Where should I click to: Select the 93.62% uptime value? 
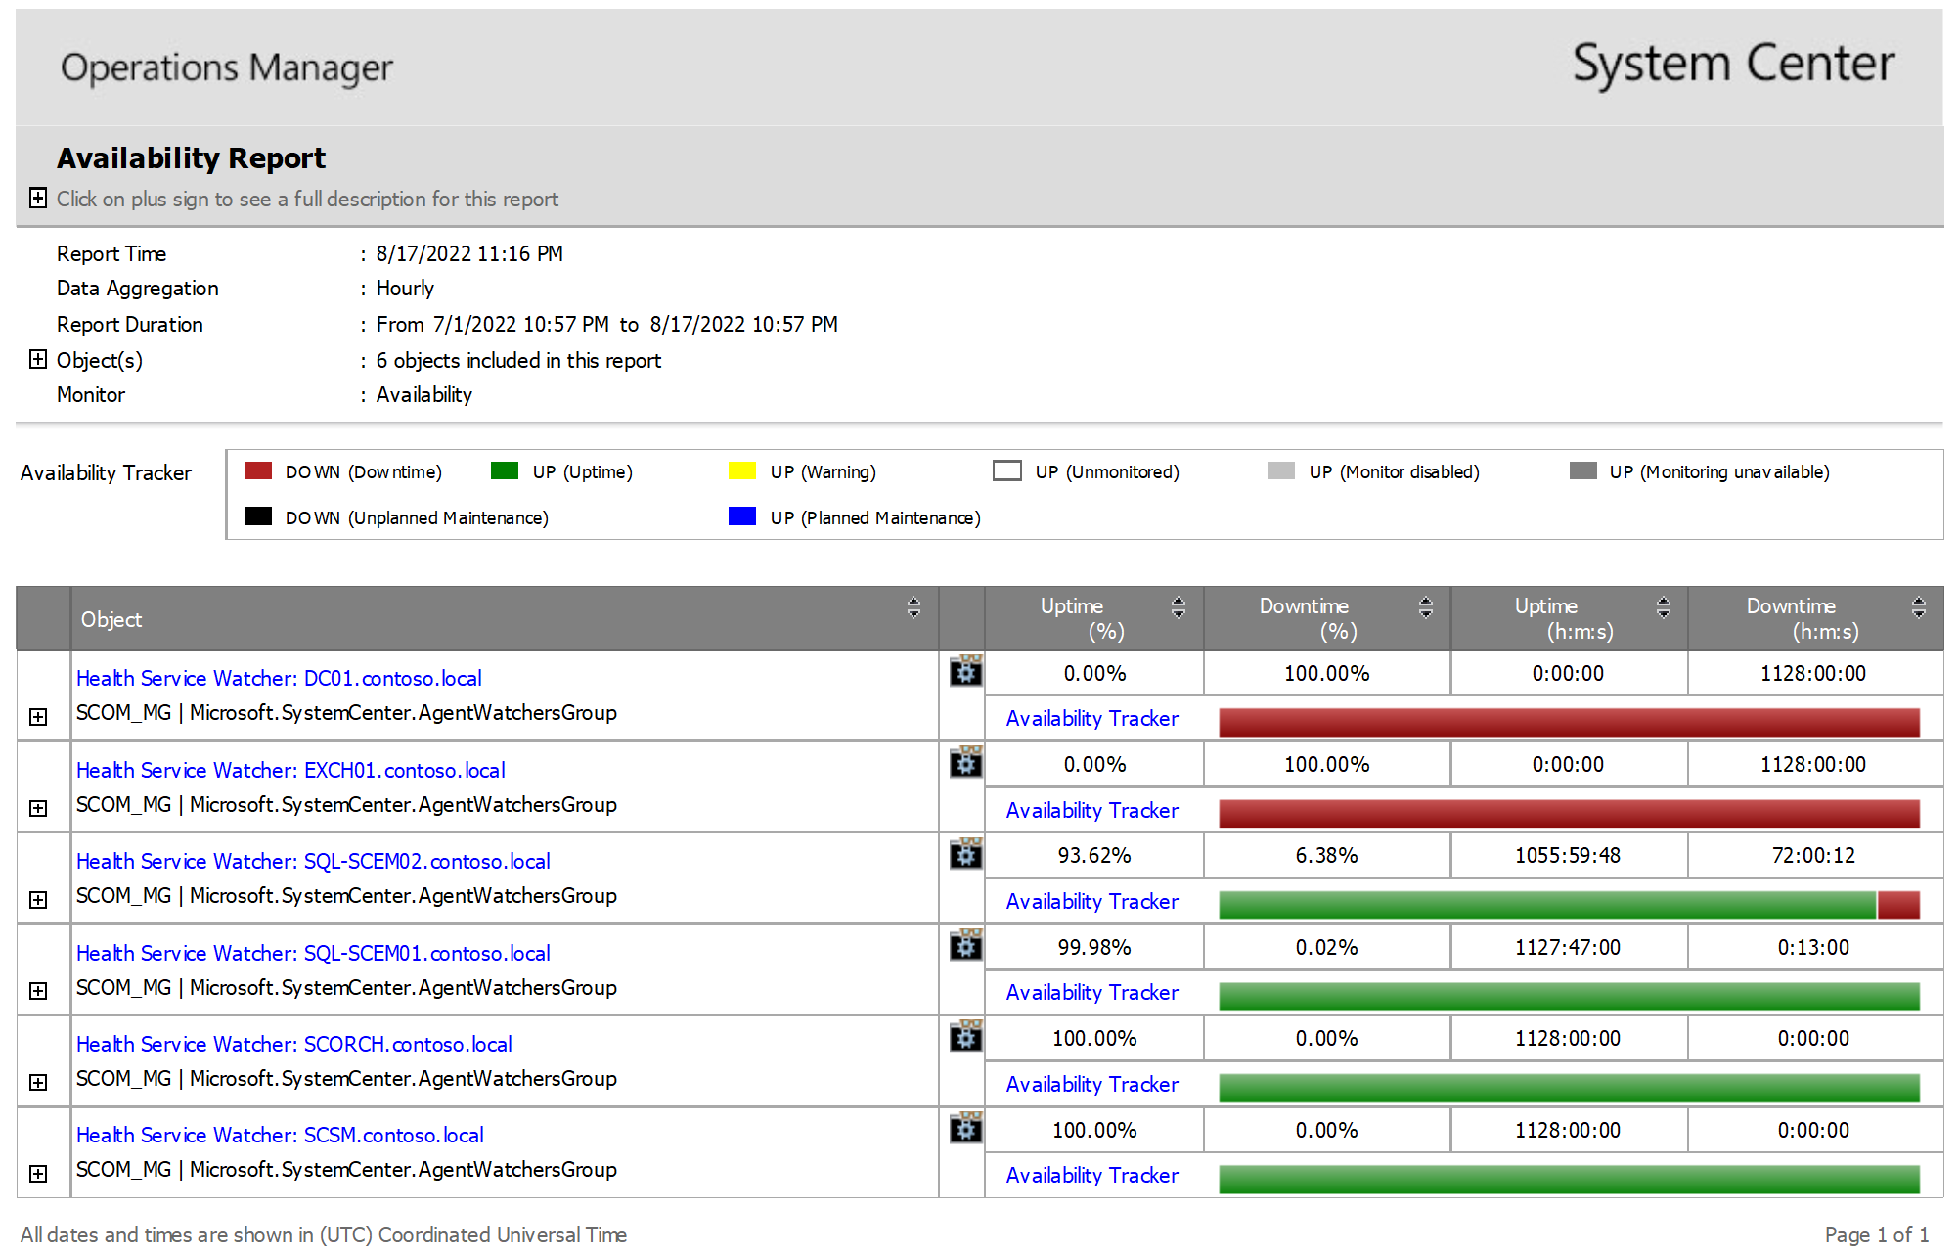(x=1094, y=855)
